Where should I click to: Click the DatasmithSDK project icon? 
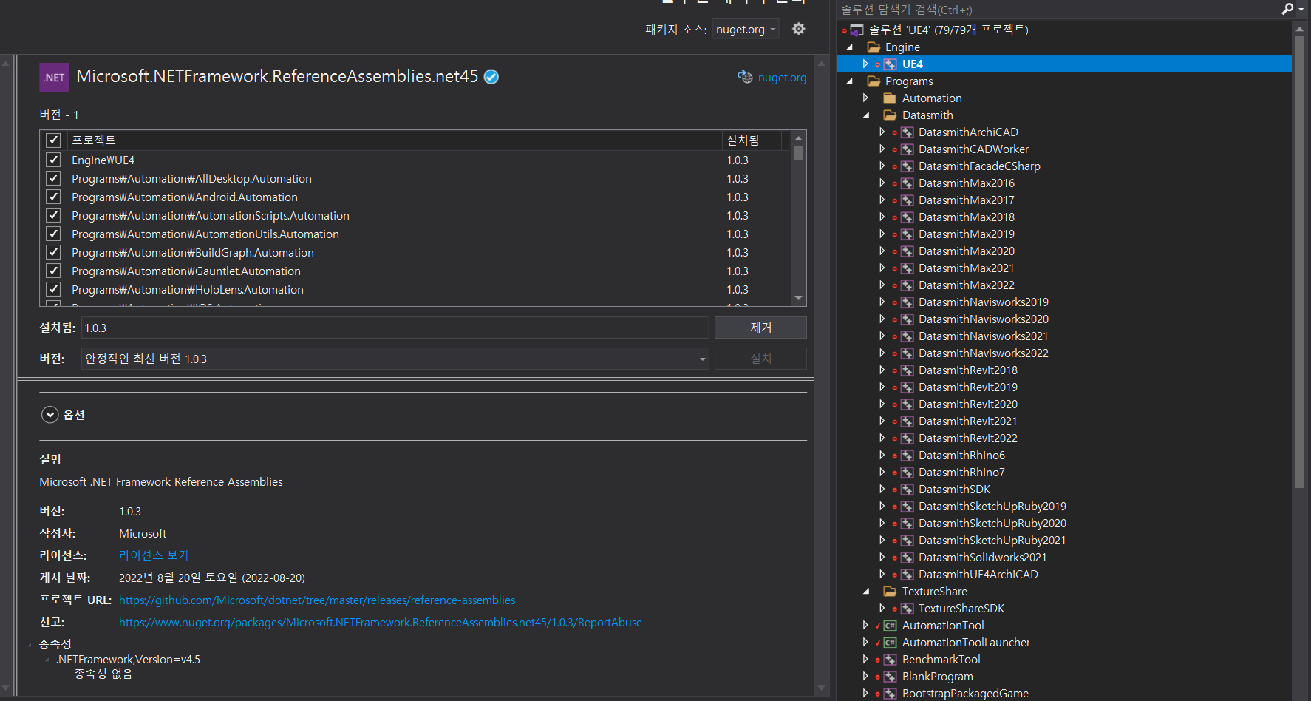tap(907, 490)
